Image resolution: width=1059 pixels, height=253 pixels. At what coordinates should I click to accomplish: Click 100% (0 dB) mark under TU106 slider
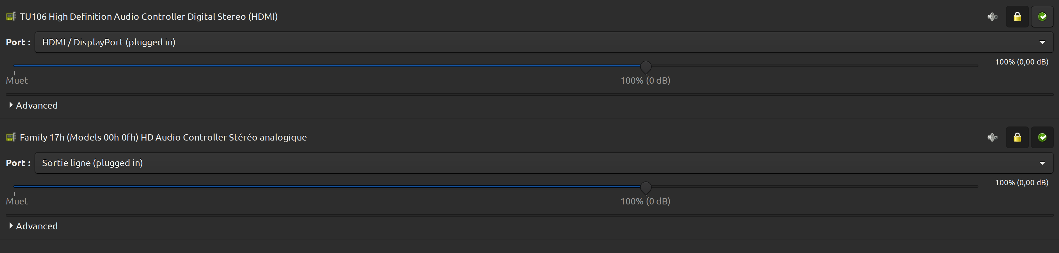pyautogui.click(x=645, y=80)
